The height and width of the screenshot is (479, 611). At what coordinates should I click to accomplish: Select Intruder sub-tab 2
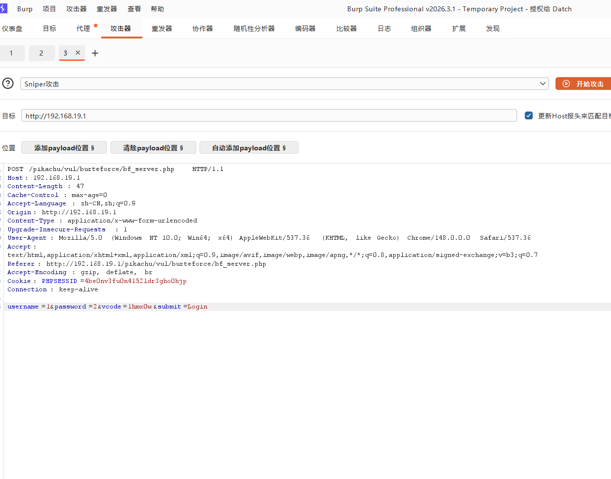[x=41, y=53]
